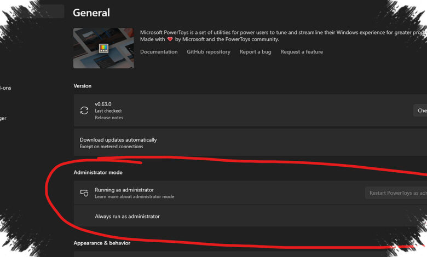Open the Report a bug link
This screenshot has height=257, width=427.
pyautogui.click(x=256, y=51)
